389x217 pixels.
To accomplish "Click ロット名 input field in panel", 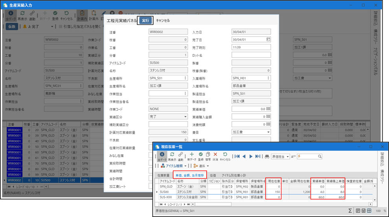I will point(251,55).
